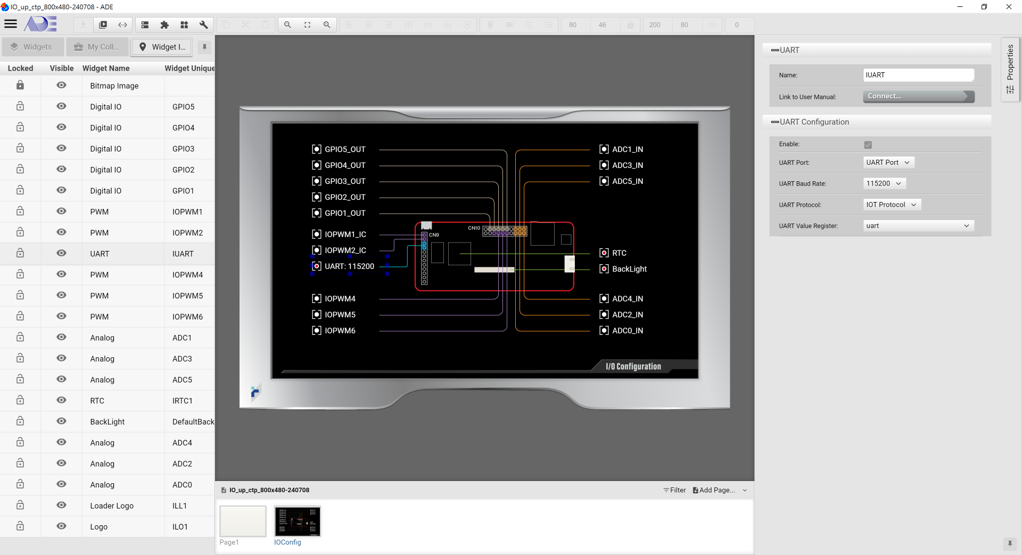Open the UART Baud Rate dropdown
1022x555 pixels.
pyautogui.click(x=884, y=183)
